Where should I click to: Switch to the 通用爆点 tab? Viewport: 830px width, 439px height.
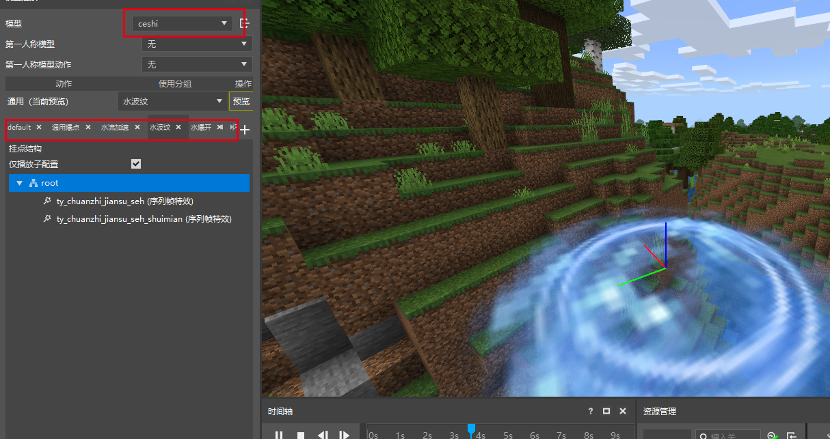(x=66, y=127)
